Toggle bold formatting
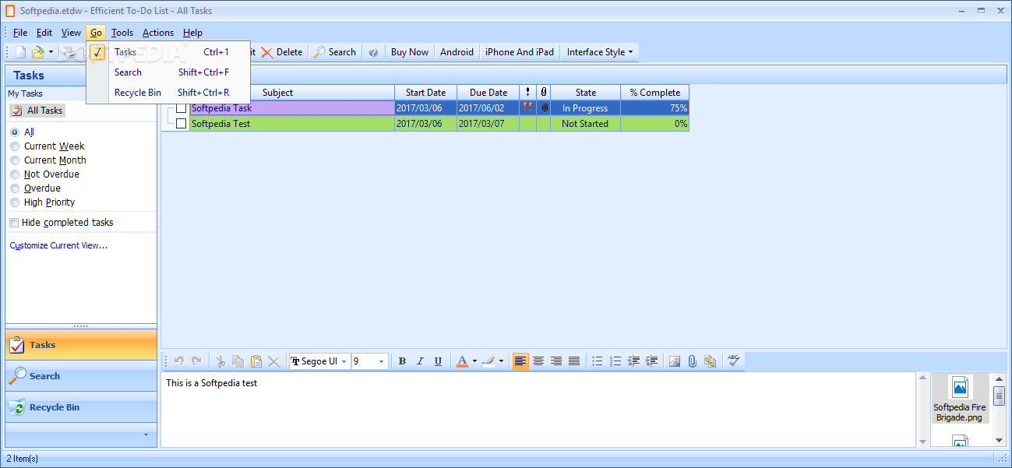 coord(402,361)
